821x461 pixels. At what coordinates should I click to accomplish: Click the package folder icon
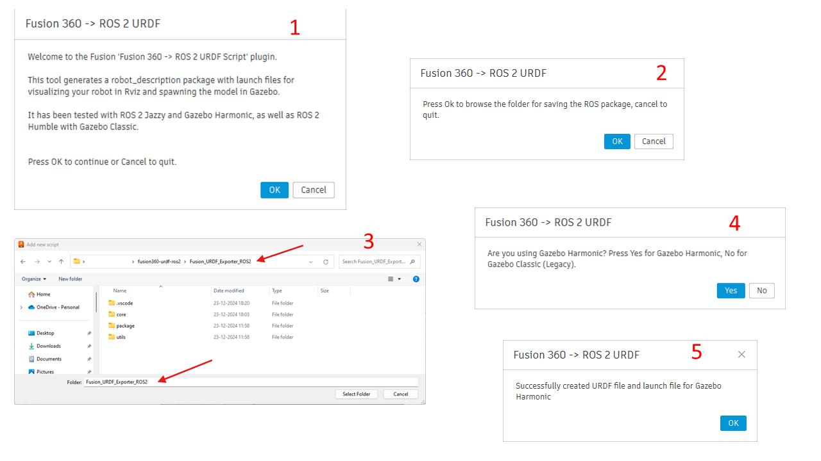[112, 326]
